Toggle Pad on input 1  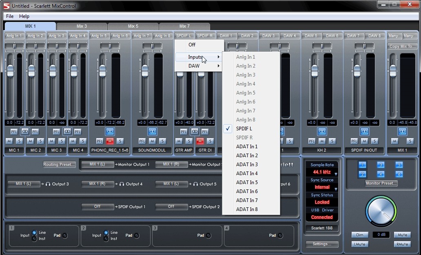point(65,235)
